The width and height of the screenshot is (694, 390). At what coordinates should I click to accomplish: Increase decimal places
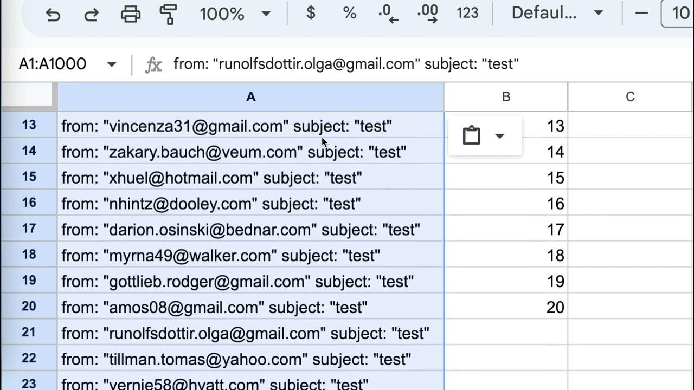pyautogui.click(x=428, y=13)
